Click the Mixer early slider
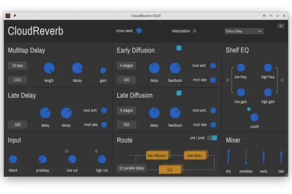 (x=264, y=157)
